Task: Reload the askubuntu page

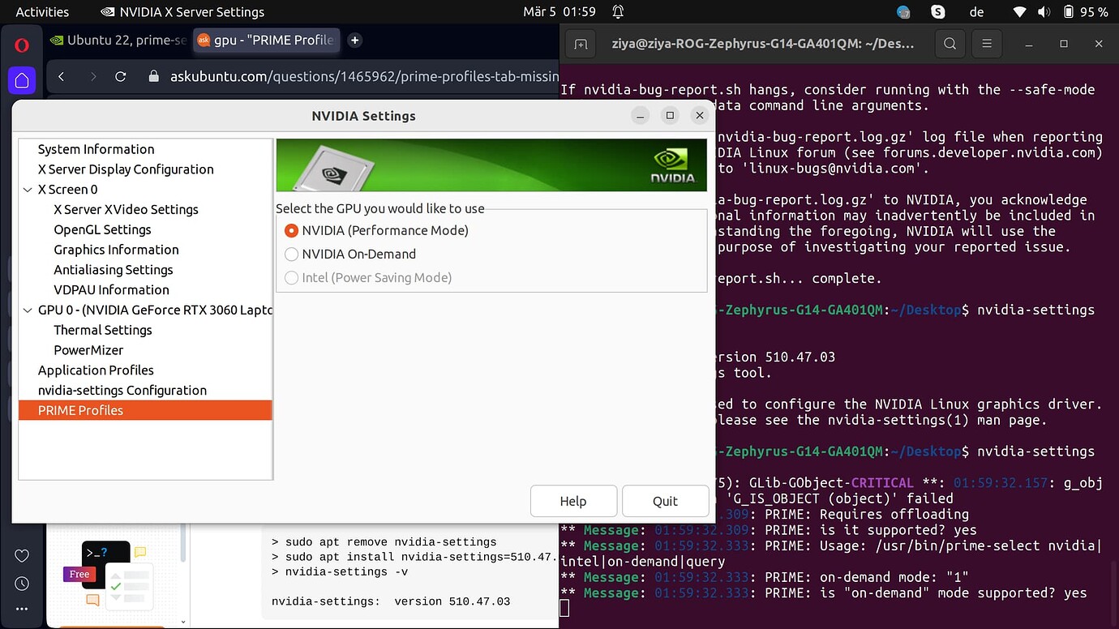Action: tap(121, 76)
